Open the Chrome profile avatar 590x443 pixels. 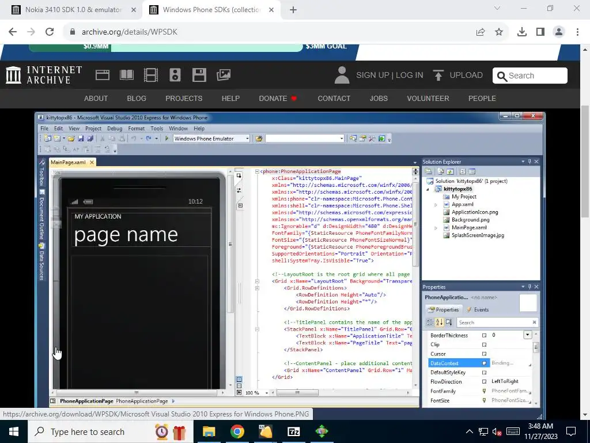pos(559,32)
